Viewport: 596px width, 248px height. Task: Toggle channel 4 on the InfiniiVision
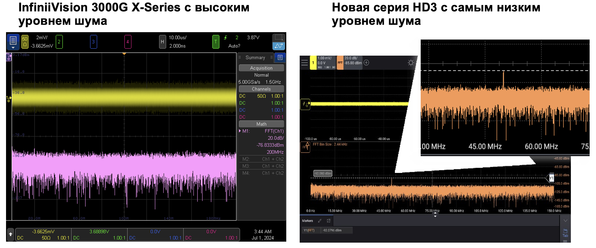127,42
